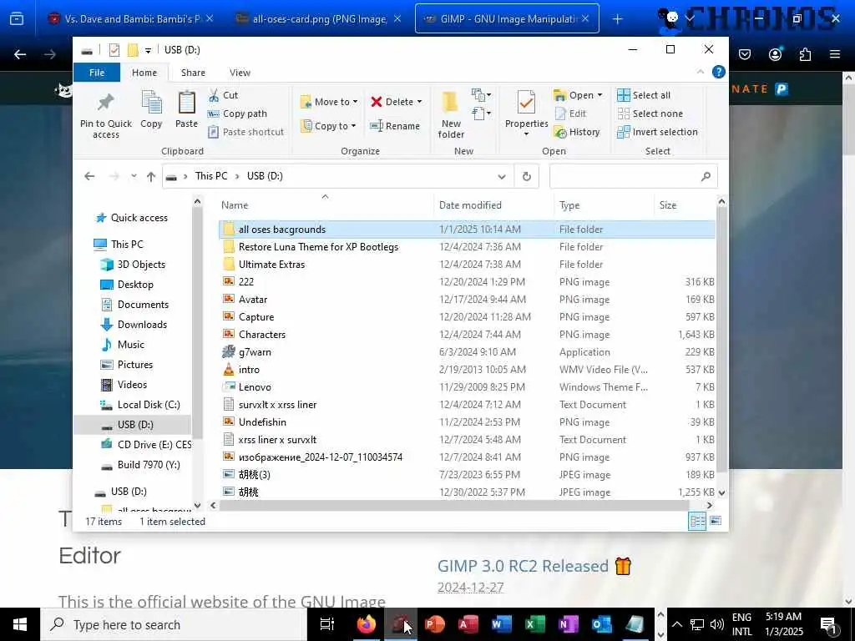This screenshot has width=855, height=641.
Task: Open recent locations dropdown arrow
Action: tap(134, 176)
